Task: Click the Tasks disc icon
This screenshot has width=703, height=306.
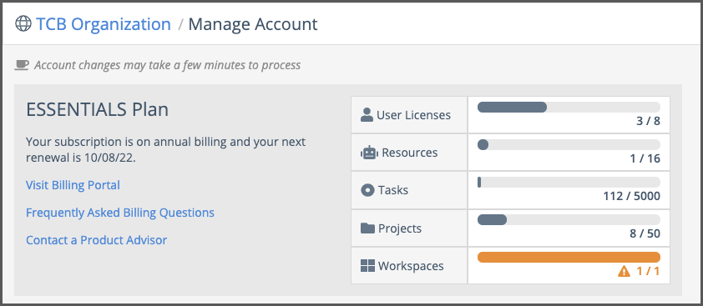Action: coord(367,190)
